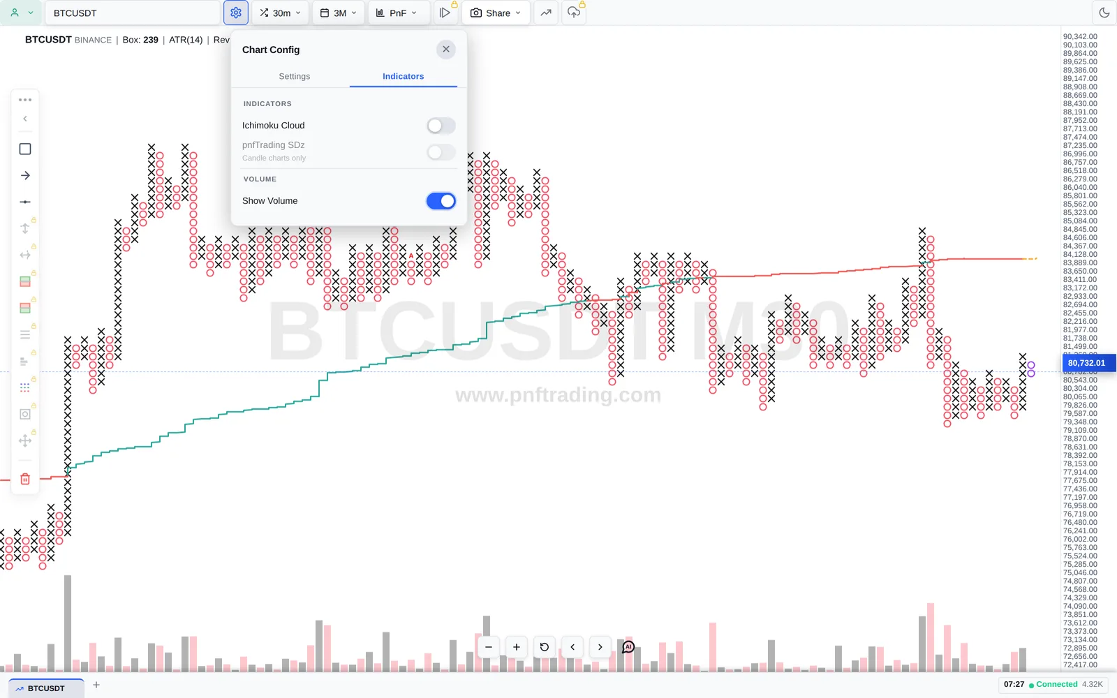Viewport: 1117px width, 698px height.
Task: Collapse the drawing toolbar with chevron
Action: [x=25, y=119]
